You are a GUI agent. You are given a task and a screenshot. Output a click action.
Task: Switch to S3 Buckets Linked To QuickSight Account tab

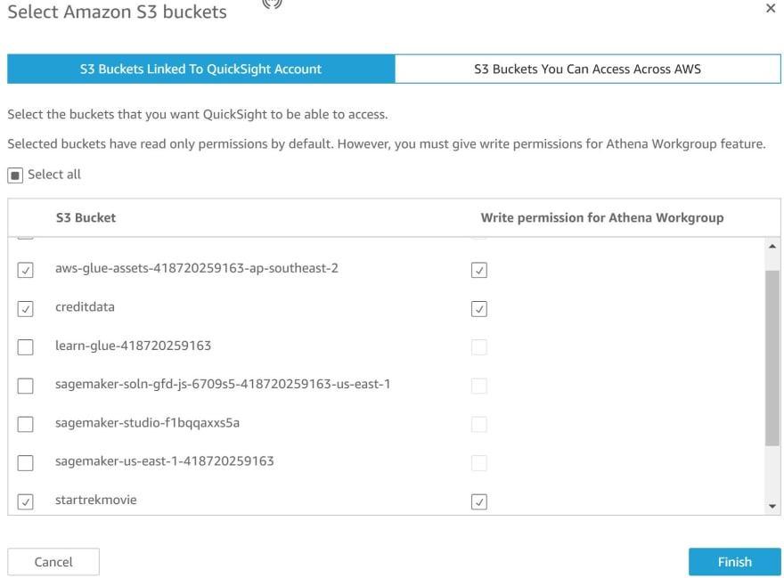pos(201,69)
